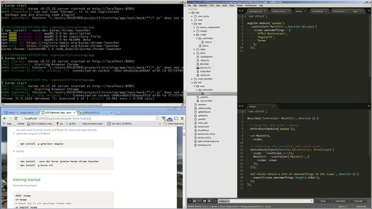Open the git flow bookmark in Chrome

(71, 124)
